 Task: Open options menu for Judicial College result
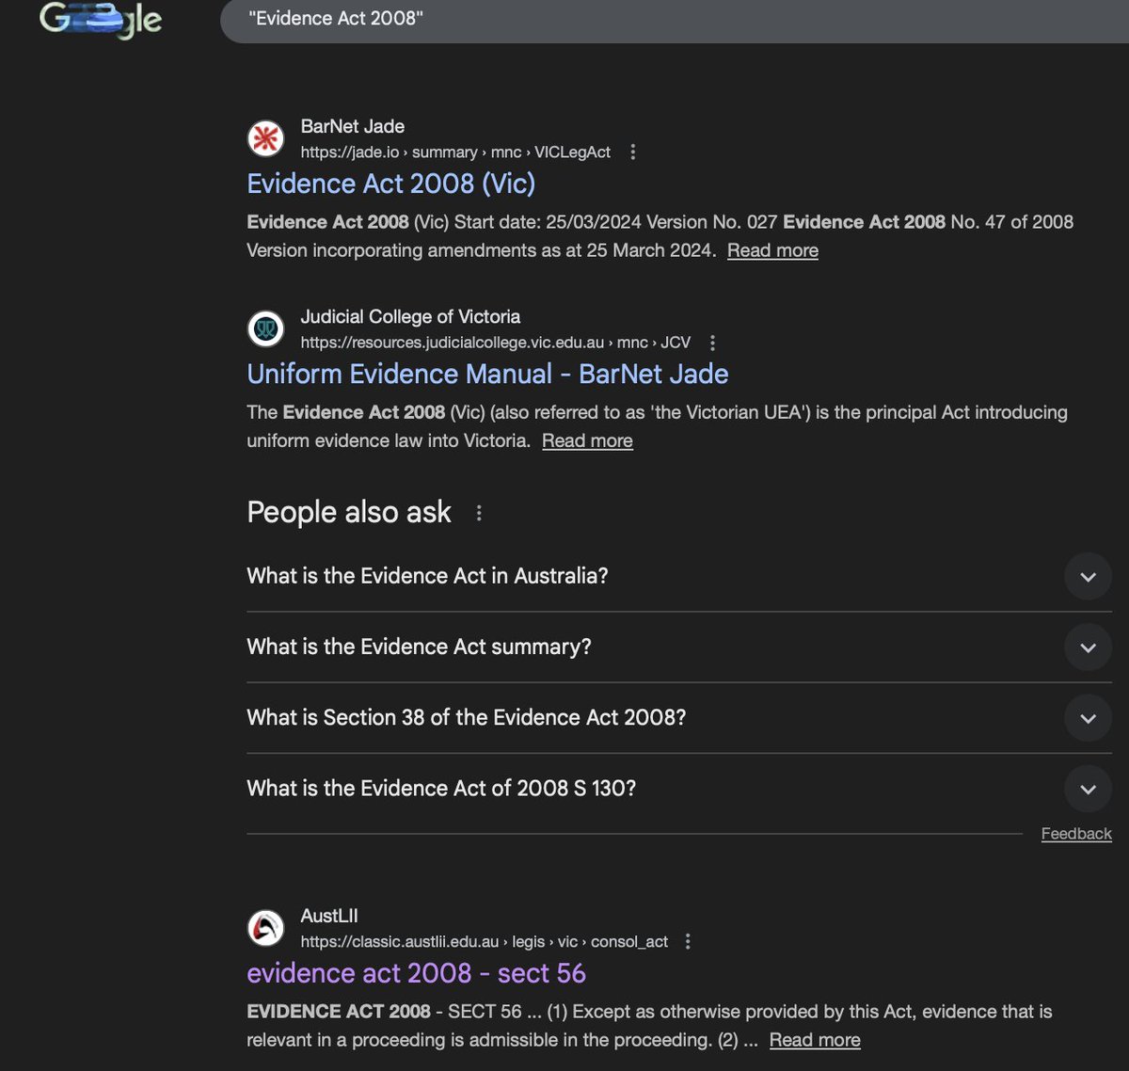(712, 343)
